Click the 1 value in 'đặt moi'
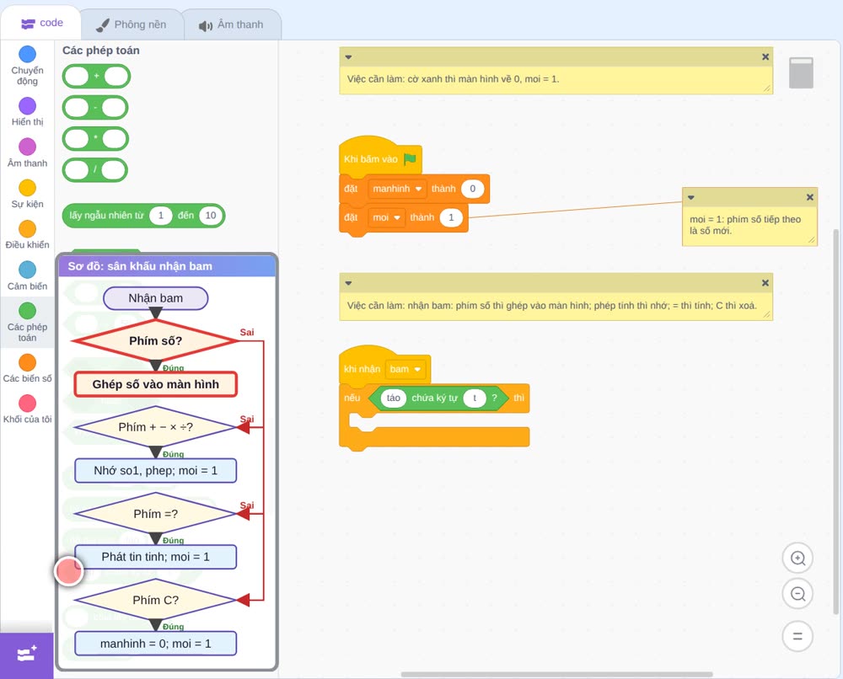This screenshot has height=679, width=843. tap(451, 217)
